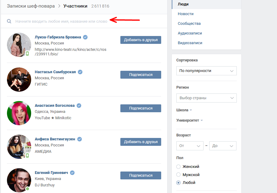
Task: Click verified badge beside Анфиса Вистингаузен
Action: 80,139
